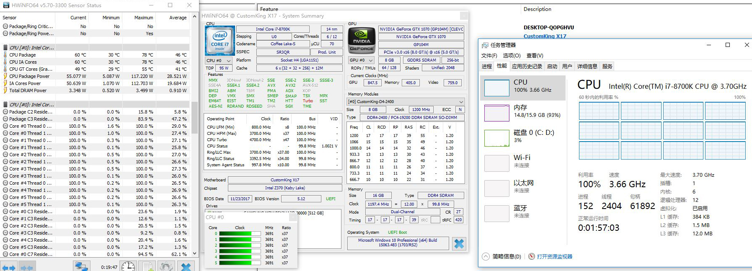
Task: Click the resource monitor gauge icon
Action: coord(532,256)
